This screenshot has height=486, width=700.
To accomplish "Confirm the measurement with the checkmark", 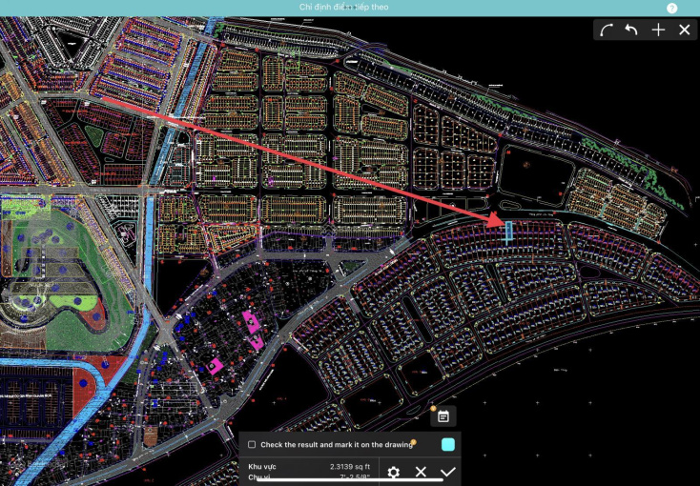I will point(448,472).
